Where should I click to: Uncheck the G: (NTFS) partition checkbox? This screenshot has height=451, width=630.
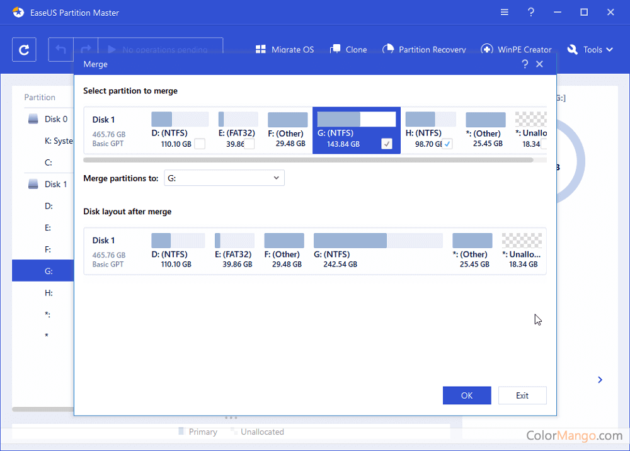[387, 144]
